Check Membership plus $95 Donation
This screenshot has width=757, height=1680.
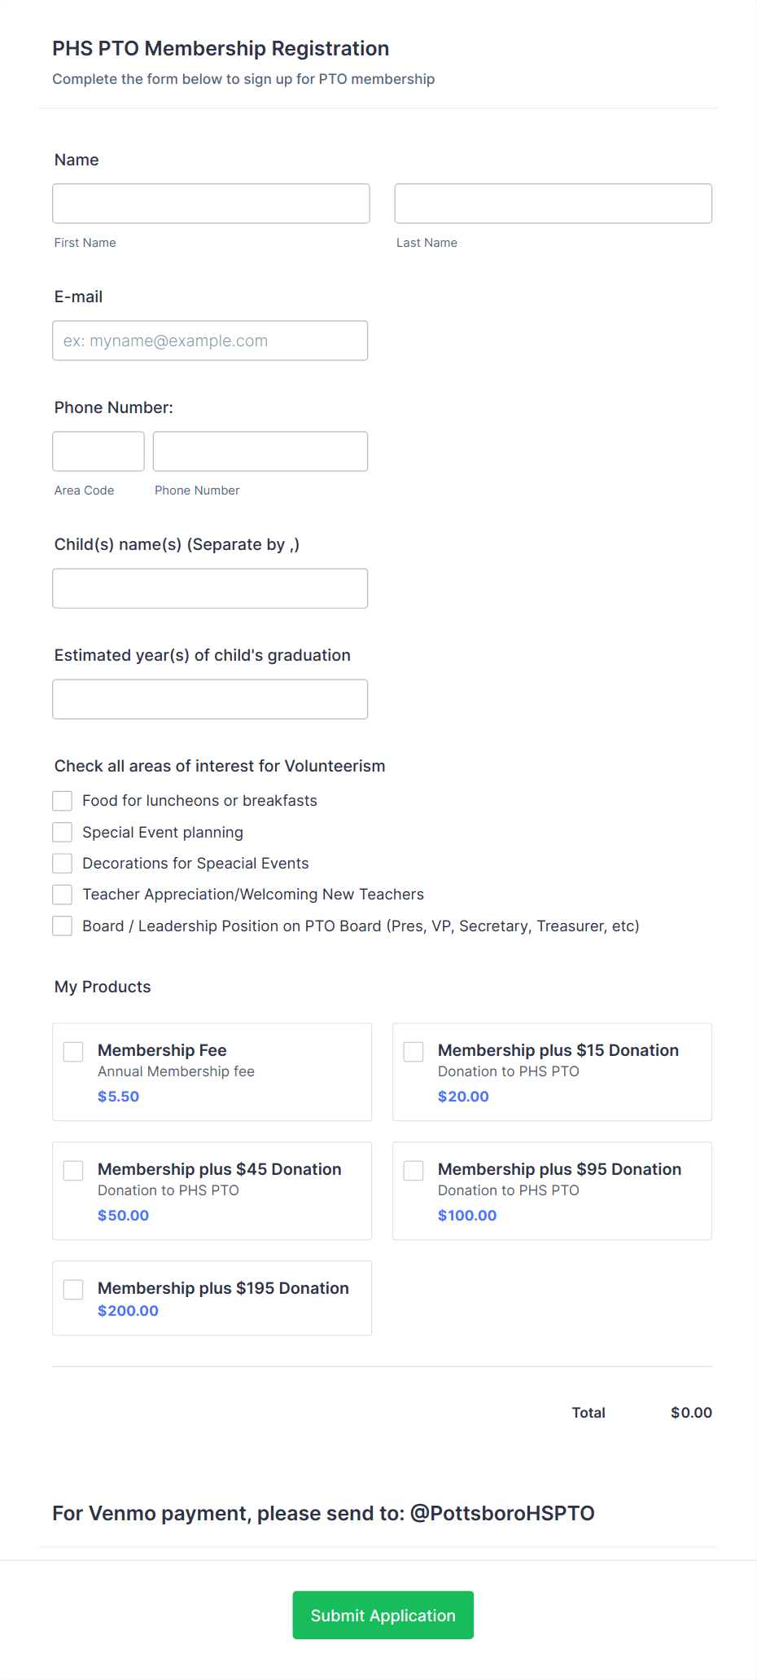click(414, 1170)
